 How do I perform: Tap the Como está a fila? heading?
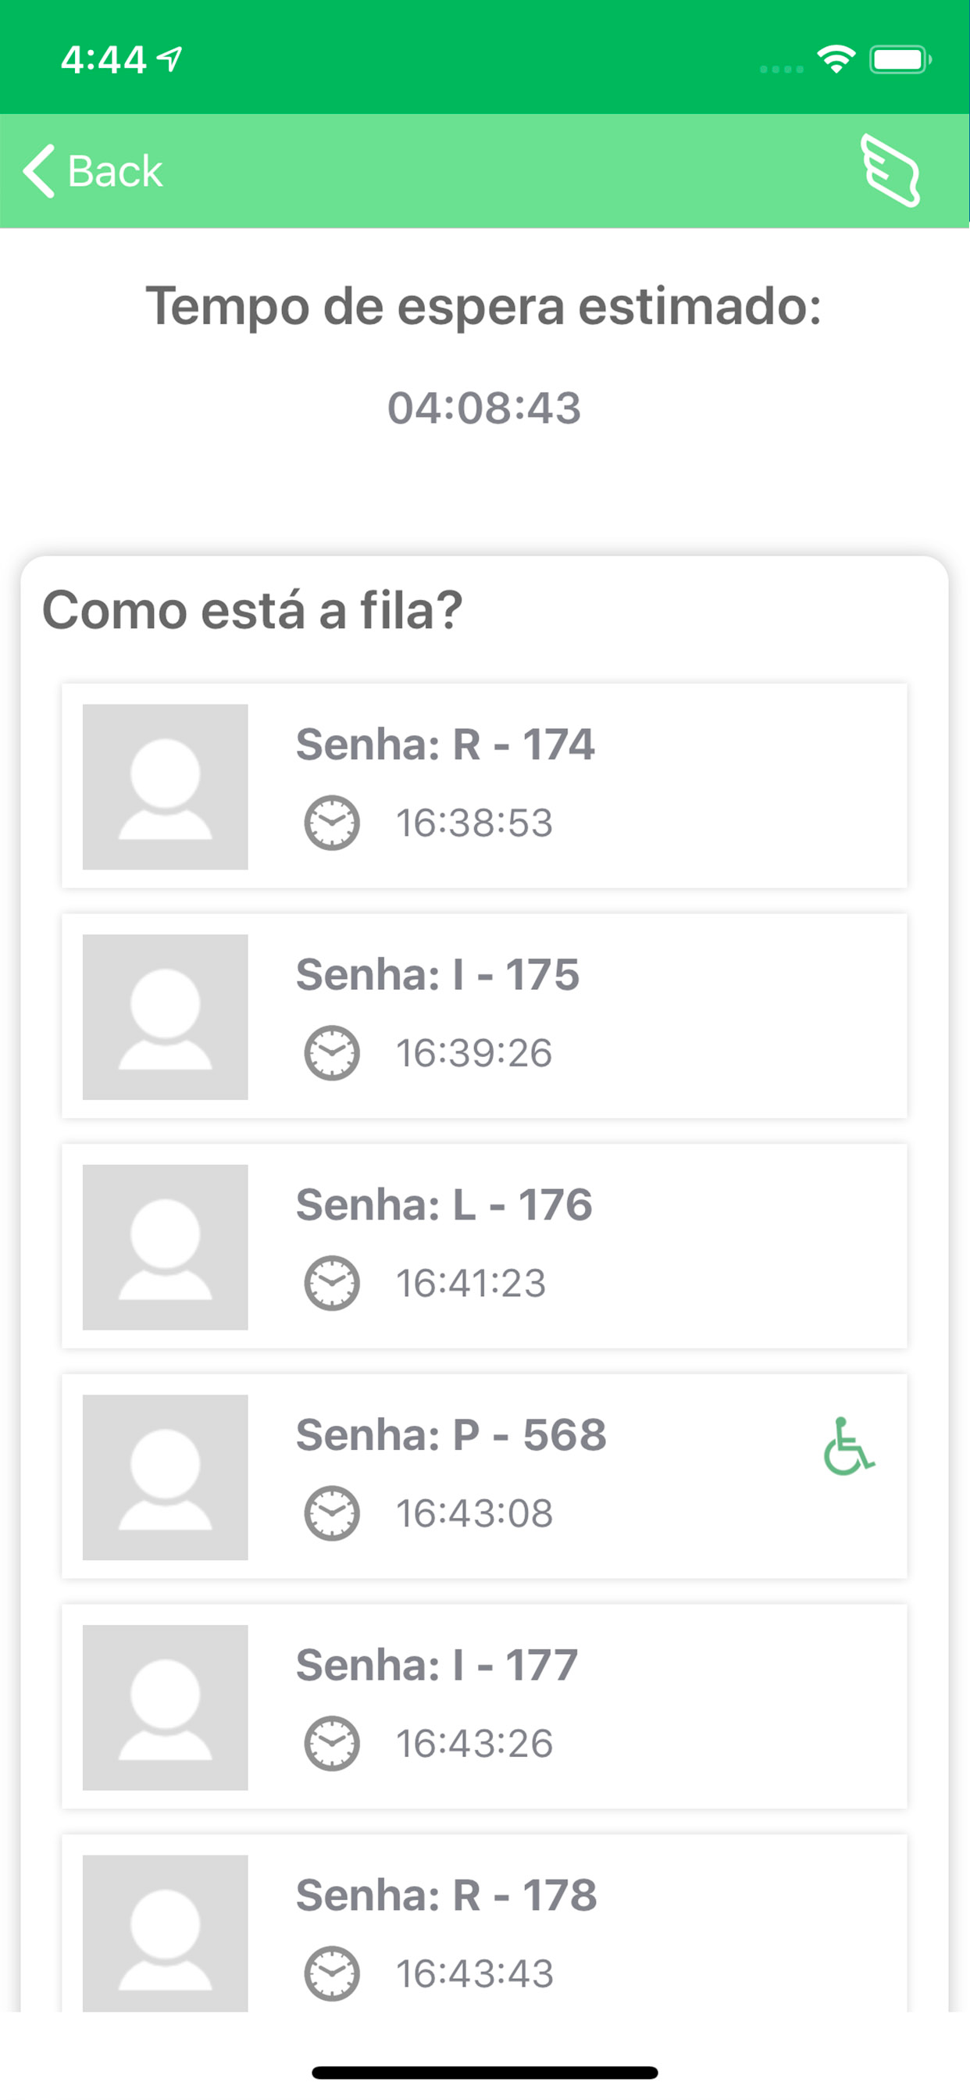(253, 610)
